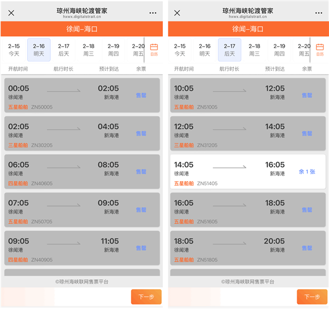Screen dimensions: 329x309
Task: Select 2-19 周四 tab on right screen
Action: coord(279,50)
